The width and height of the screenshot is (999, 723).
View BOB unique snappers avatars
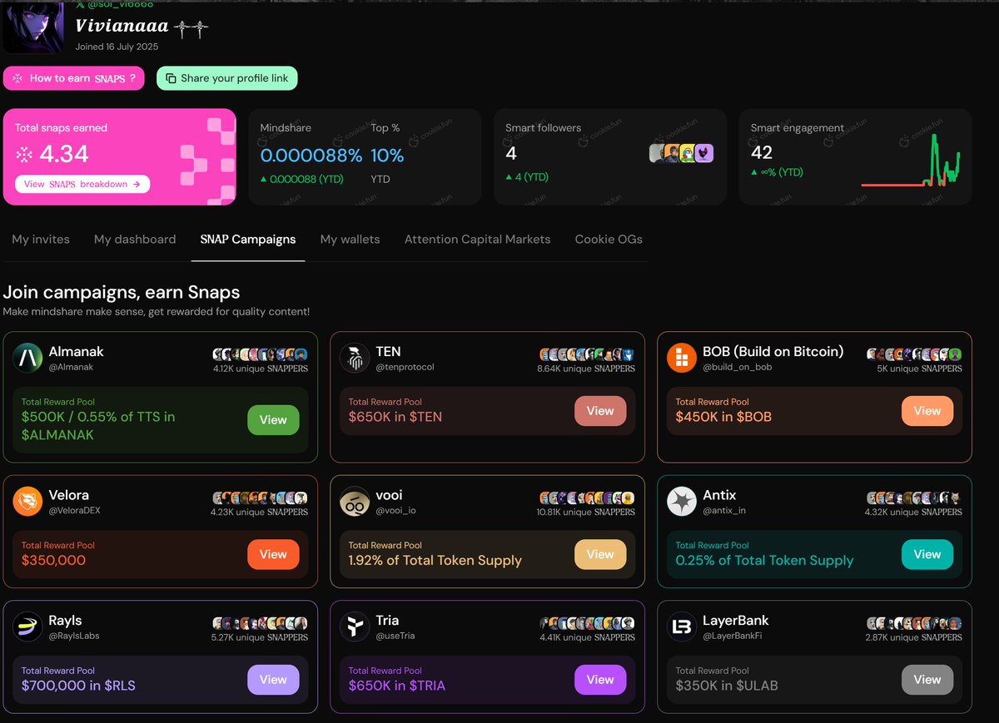[914, 354]
